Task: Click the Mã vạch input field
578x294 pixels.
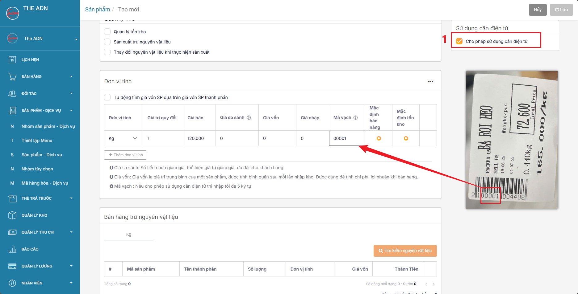Action: pos(347,138)
